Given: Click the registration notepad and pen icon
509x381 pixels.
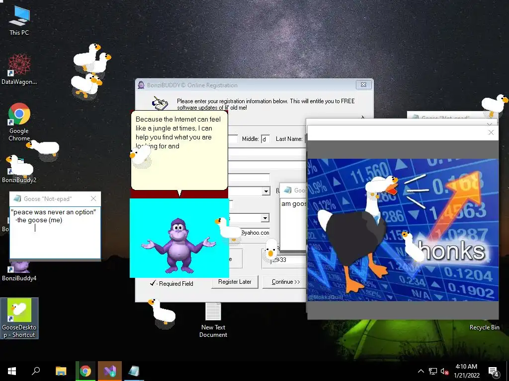Looking at the screenshot, I should [160, 103].
